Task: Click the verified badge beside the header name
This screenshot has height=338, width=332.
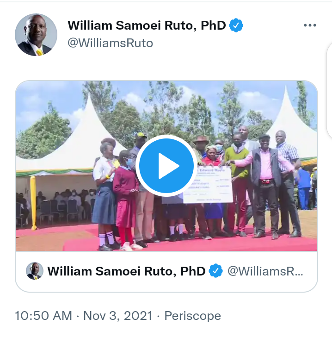Action: 236,25
